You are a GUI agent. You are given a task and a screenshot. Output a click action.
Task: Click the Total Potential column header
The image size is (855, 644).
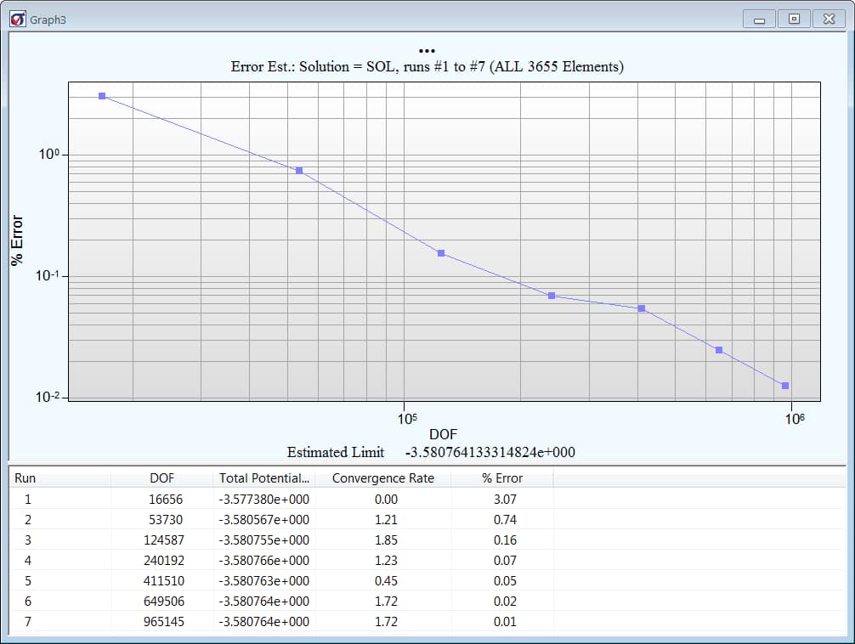pos(263,478)
